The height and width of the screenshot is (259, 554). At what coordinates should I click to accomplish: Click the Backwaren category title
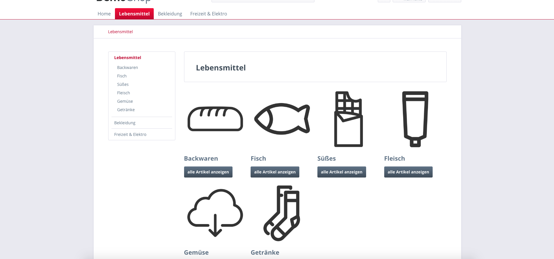tap(201, 159)
